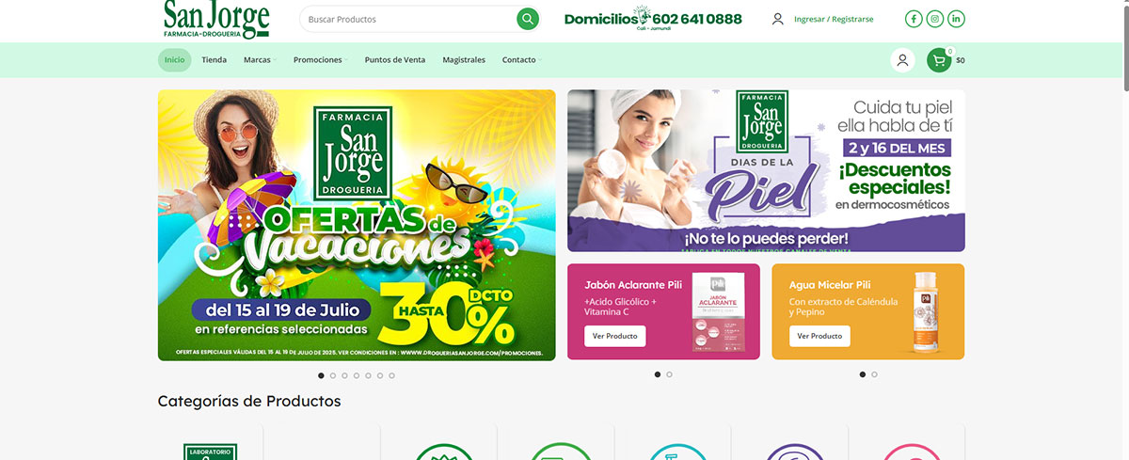Select sixth dot of main banner carousel
This screenshot has height=460, width=1129.
[380, 375]
